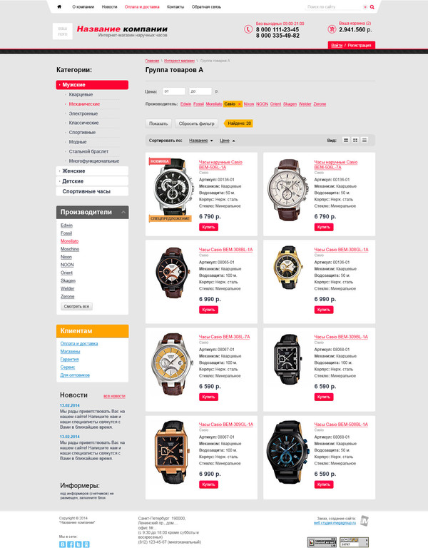Click the home icon in top navigation
Viewport: 428px width, 553px height.
[x=59, y=6]
